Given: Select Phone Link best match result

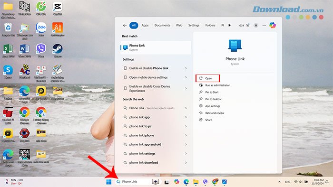Looking at the screenshot, I should tap(156, 47).
